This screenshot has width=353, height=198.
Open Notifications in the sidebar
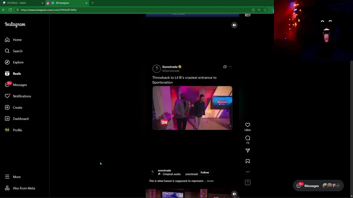click(22, 96)
